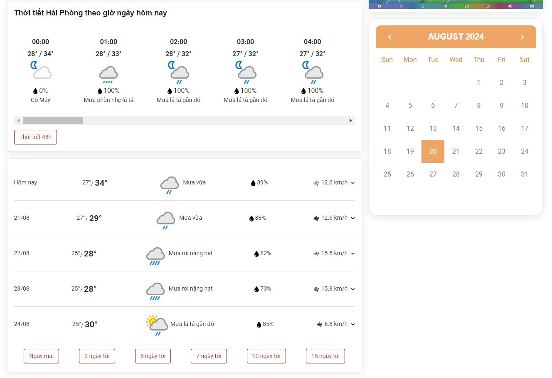The height and width of the screenshot is (378, 552).
Task: Select August 31 in the calendar
Action: [525, 174]
